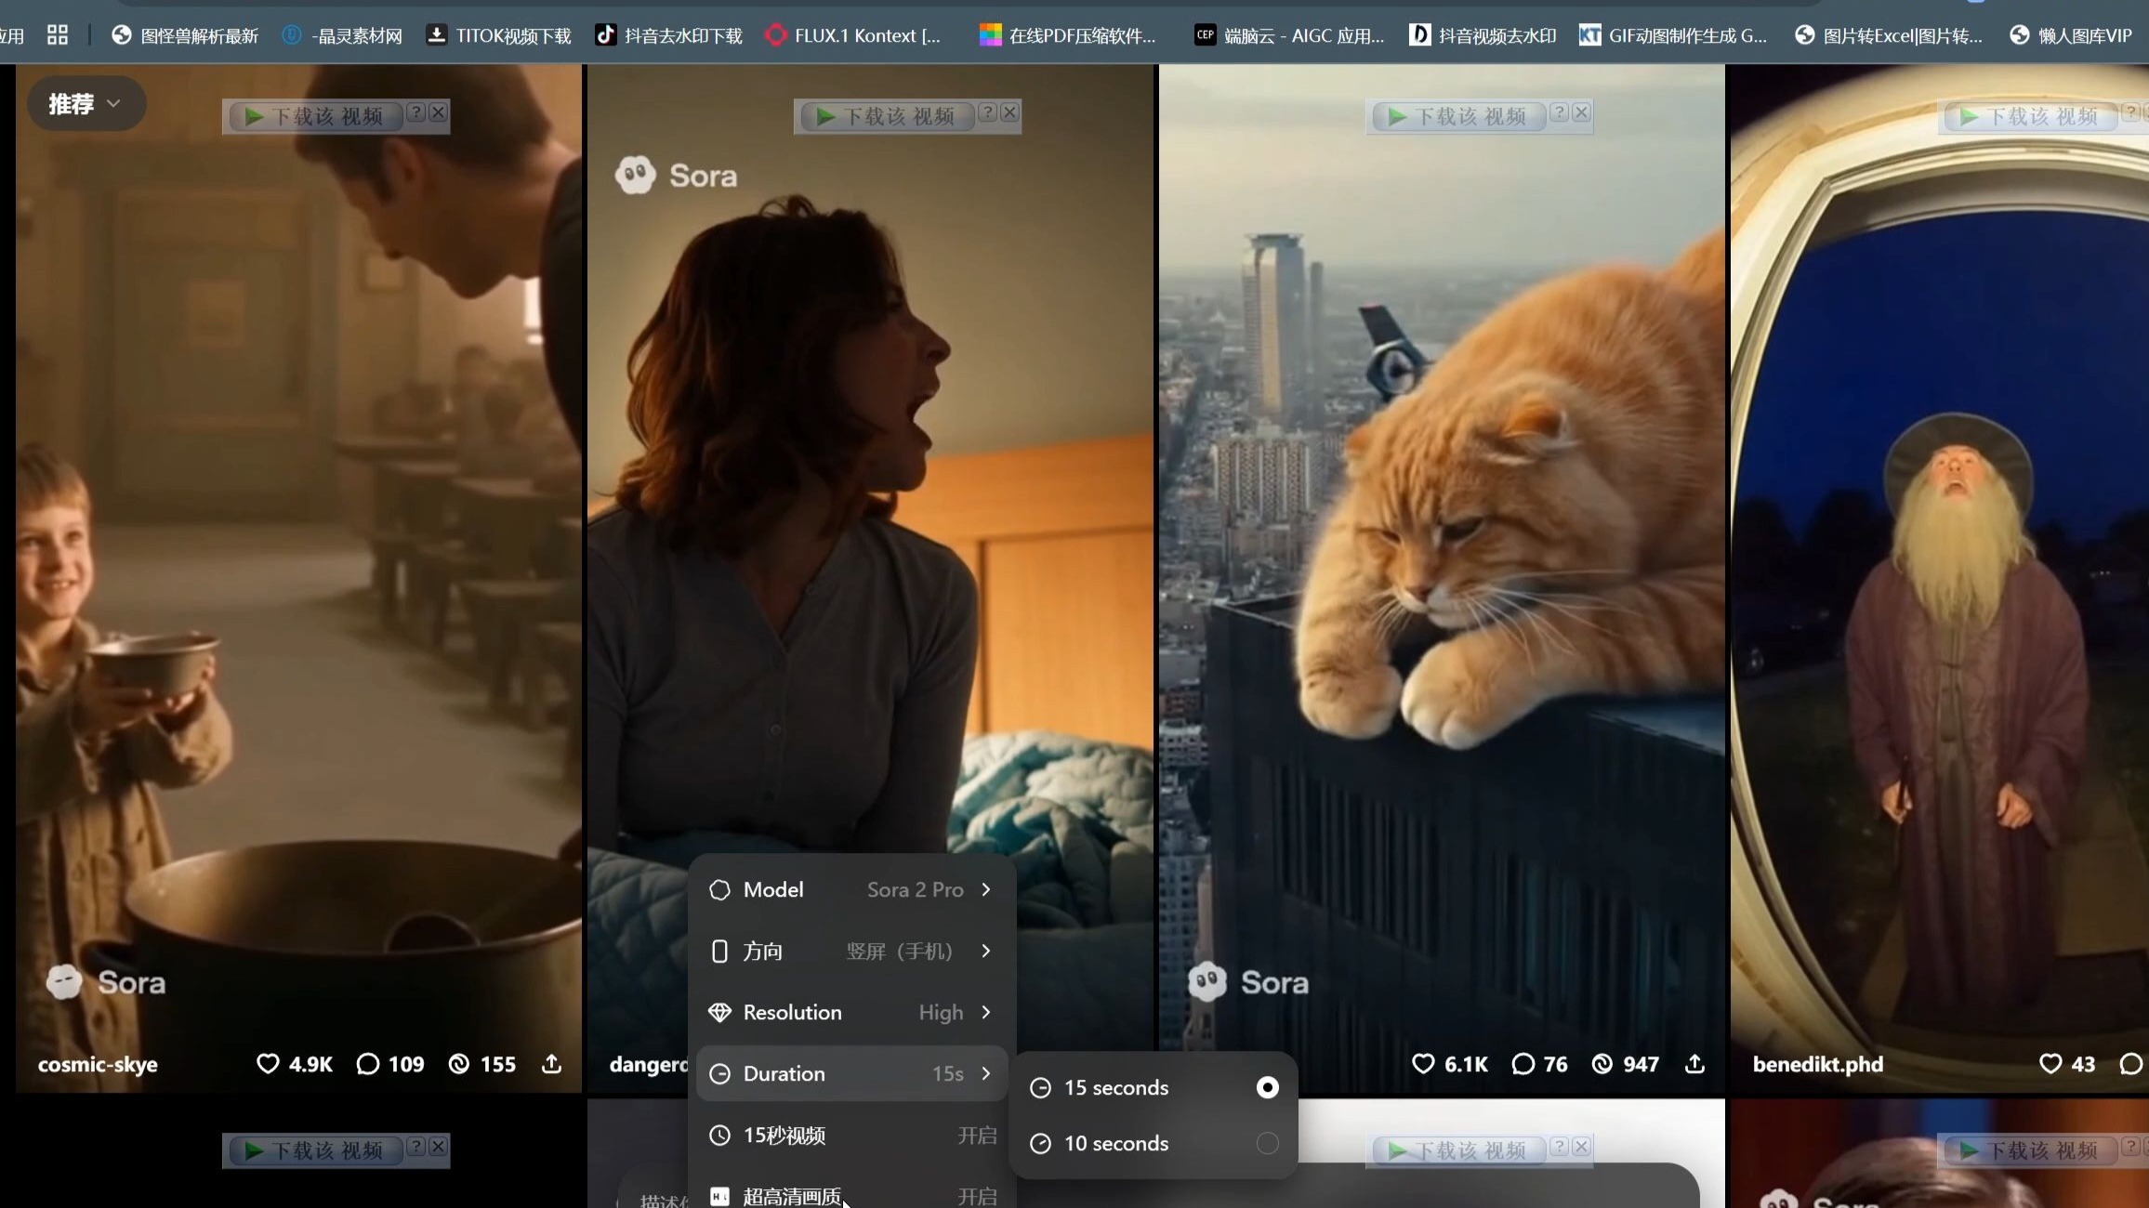The width and height of the screenshot is (2149, 1208).
Task: Share the cosmic-skye video using the upload icon
Action: click(551, 1064)
